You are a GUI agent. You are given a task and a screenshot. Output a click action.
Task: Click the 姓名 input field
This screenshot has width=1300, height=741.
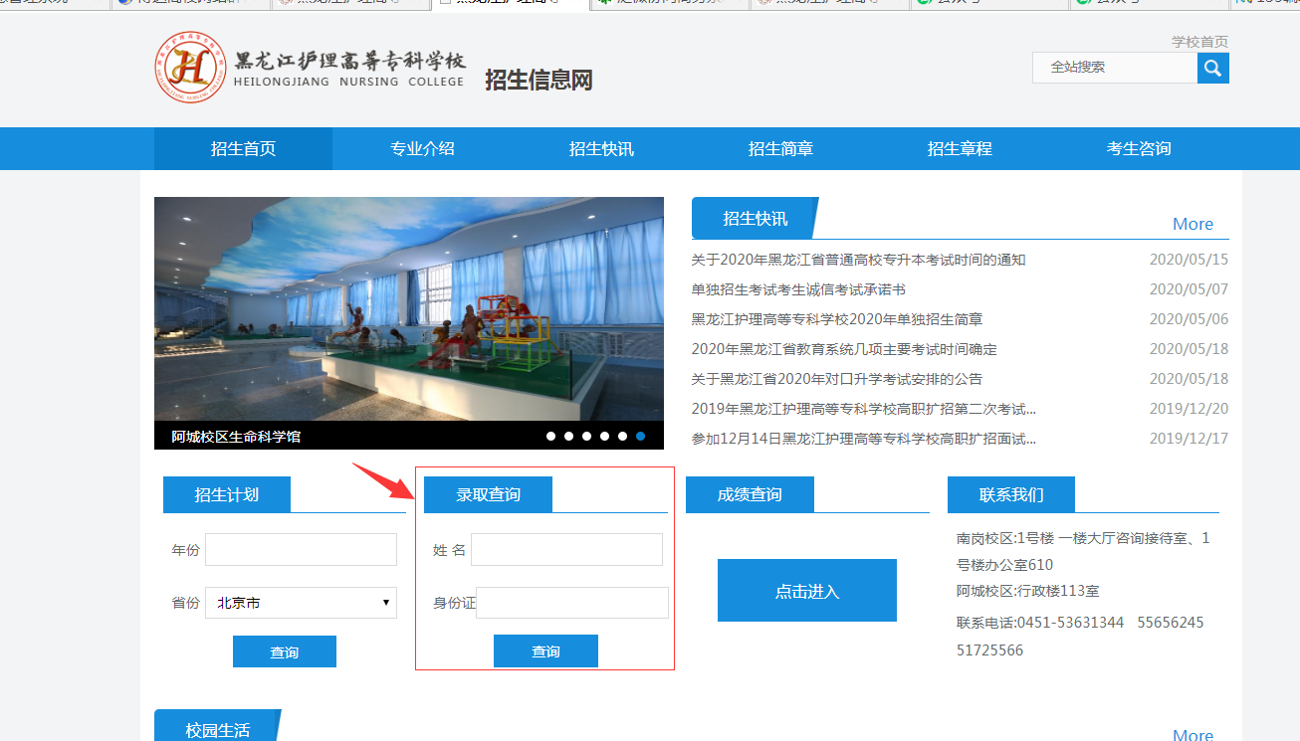(566, 550)
